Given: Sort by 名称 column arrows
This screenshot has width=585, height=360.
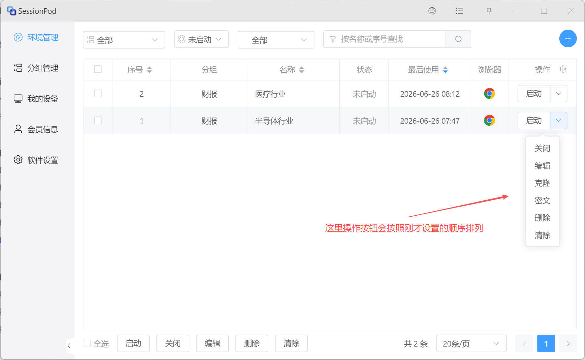Looking at the screenshot, I should 302,69.
